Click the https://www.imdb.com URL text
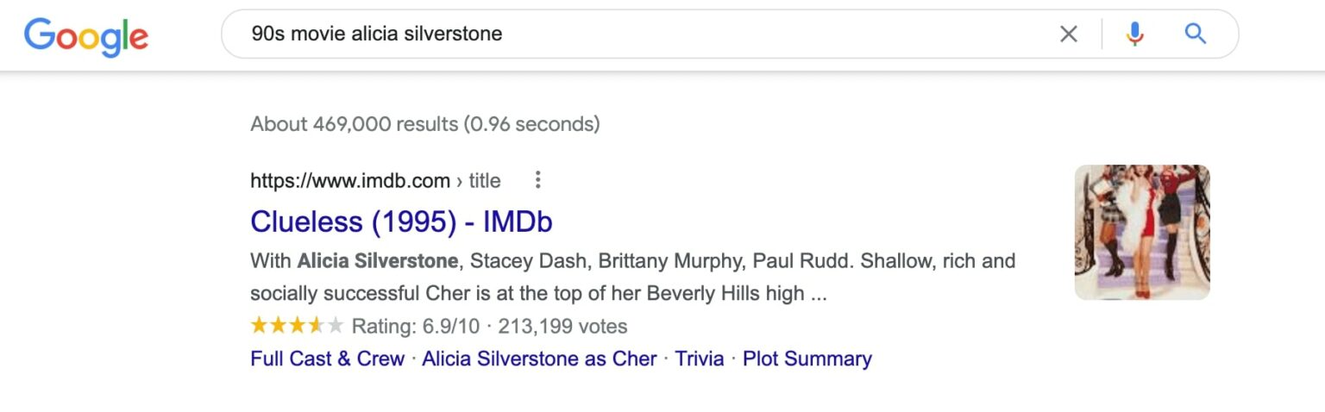 click(x=349, y=181)
